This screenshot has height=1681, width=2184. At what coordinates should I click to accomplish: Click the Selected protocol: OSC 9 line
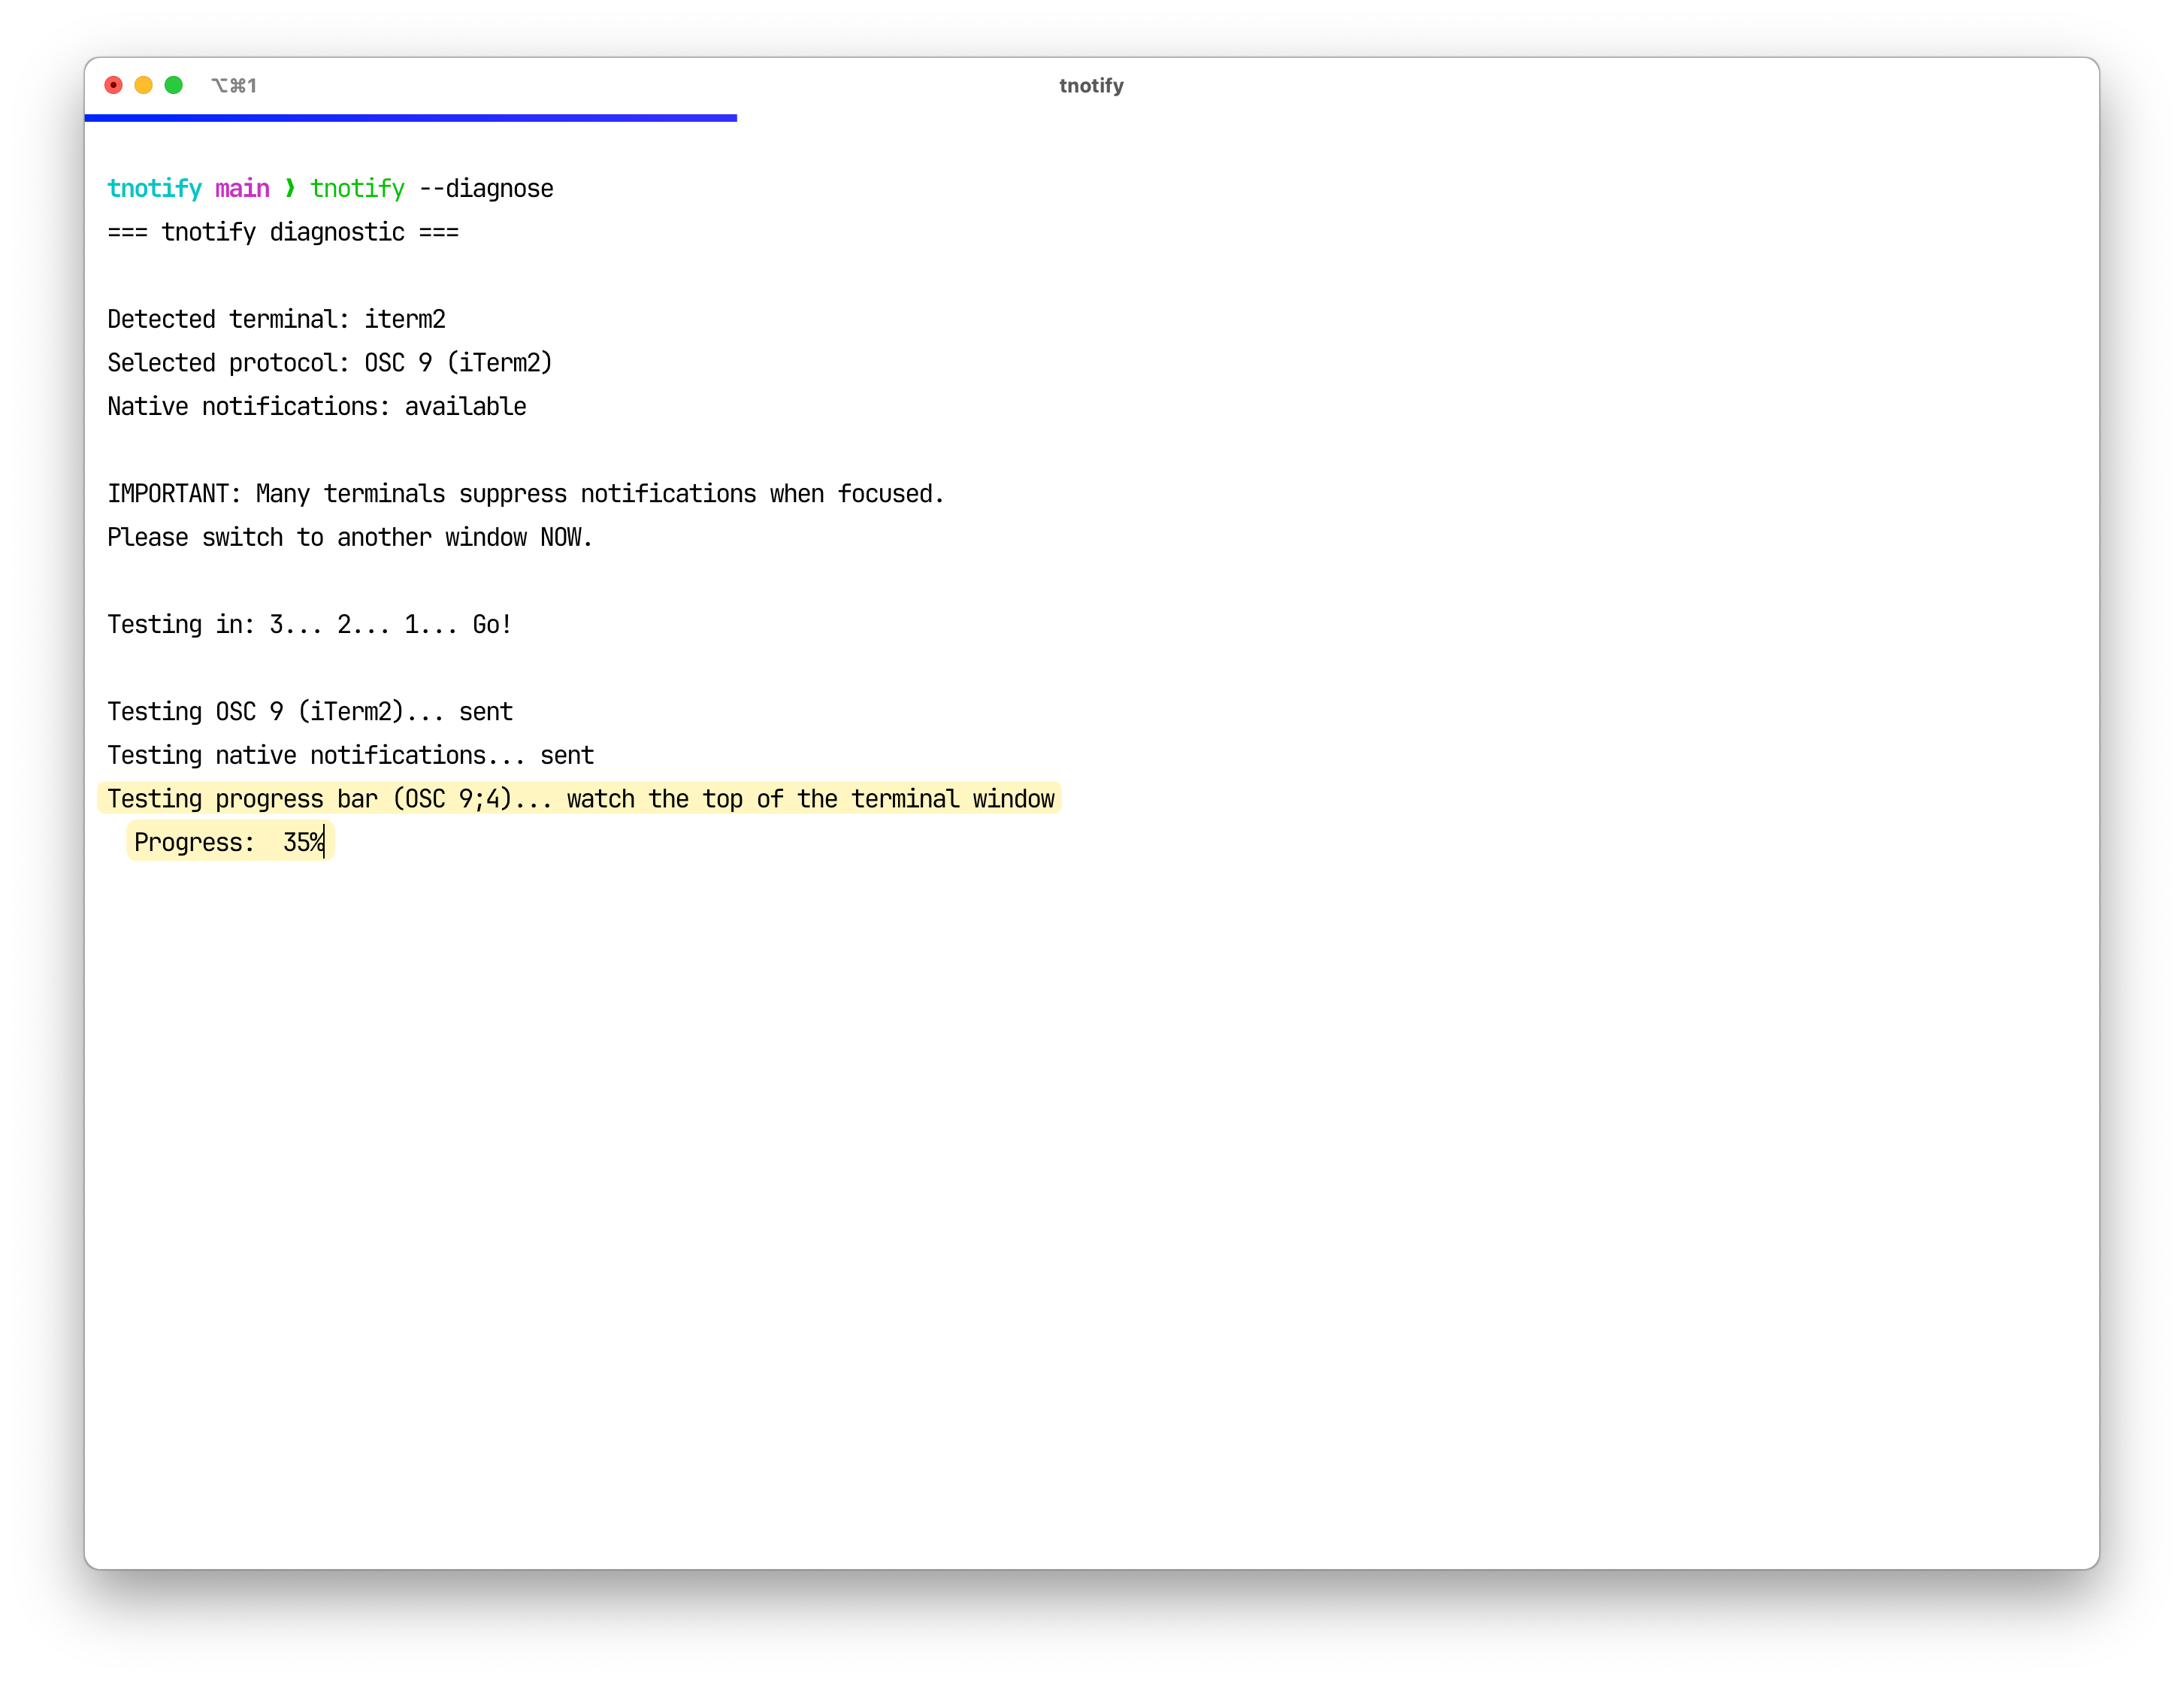tap(329, 362)
